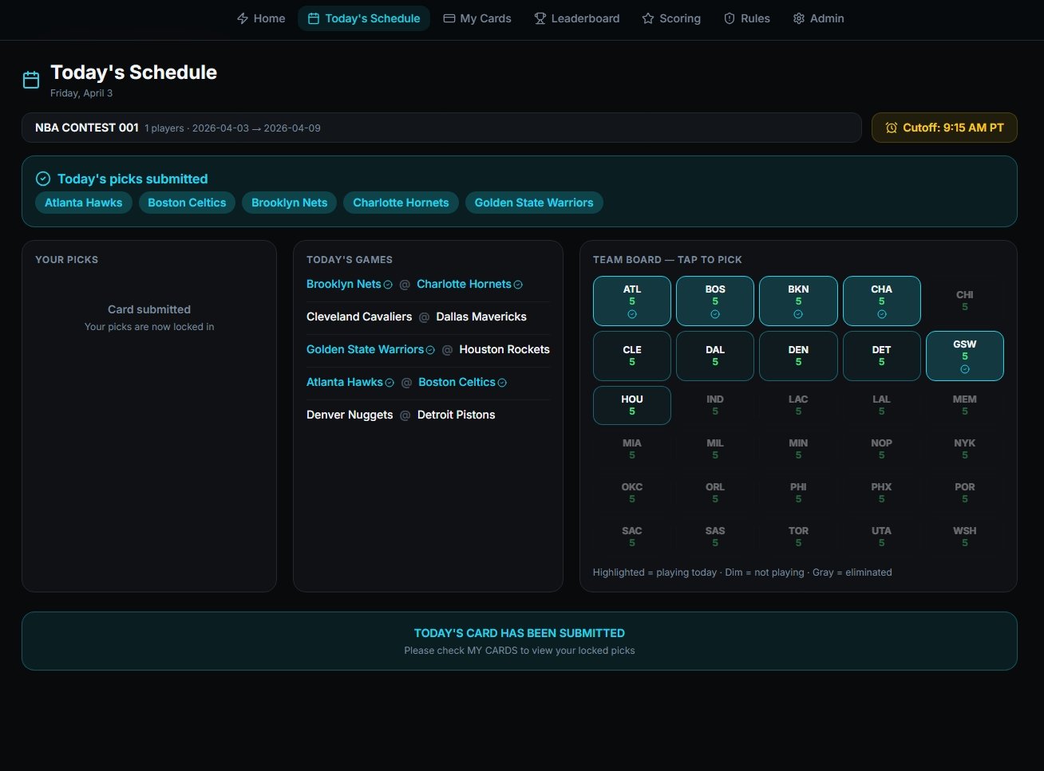Click the lightning bolt Home icon
The image size is (1044, 771).
click(243, 18)
